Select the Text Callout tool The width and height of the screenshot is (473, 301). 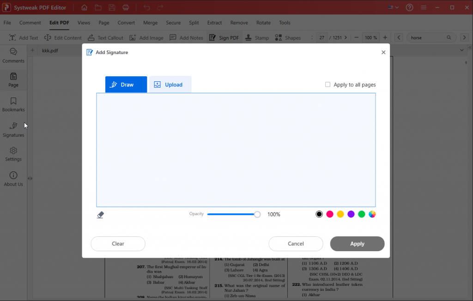click(105, 37)
